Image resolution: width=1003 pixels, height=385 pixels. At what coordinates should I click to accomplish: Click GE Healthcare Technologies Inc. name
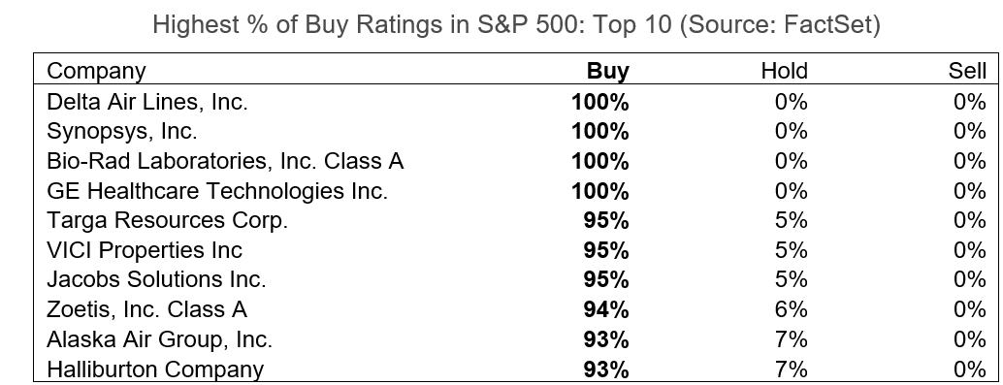(x=217, y=191)
